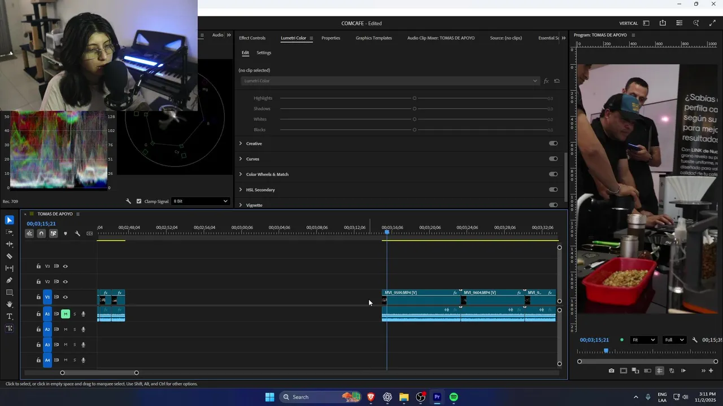723x406 pixels.
Task: Switch to the Source (no clips) tab
Action: 506,38
